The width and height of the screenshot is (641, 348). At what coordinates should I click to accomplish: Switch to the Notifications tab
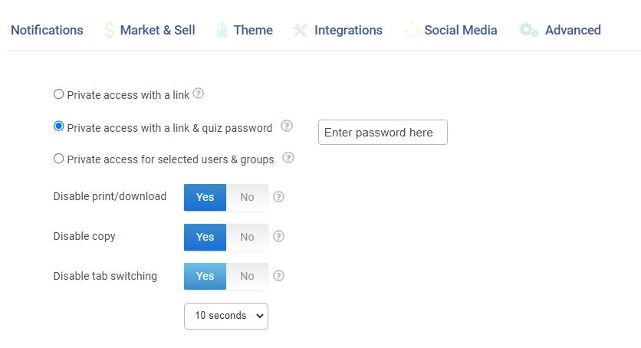(47, 31)
